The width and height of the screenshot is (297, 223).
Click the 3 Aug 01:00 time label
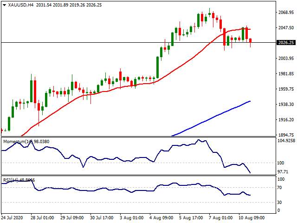click(131, 217)
